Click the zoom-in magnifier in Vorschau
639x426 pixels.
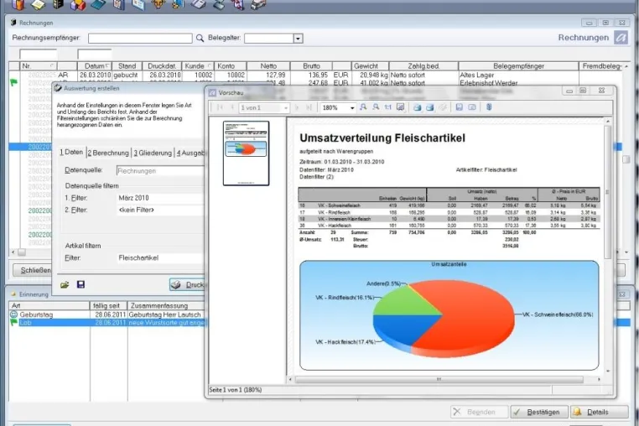pyautogui.click(x=363, y=107)
